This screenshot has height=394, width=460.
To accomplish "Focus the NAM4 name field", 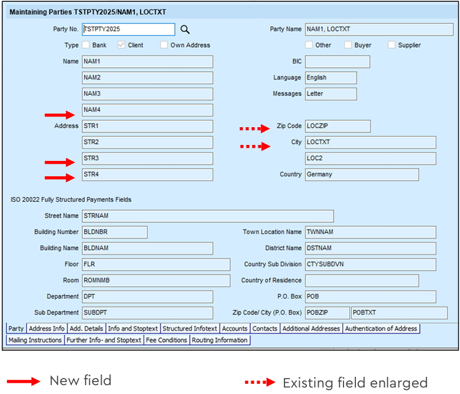I will 148,110.
